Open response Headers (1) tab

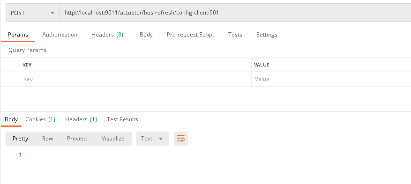point(81,119)
